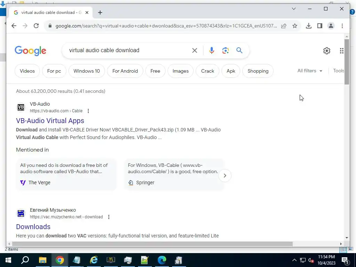Image resolution: width=356 pixels, height=267 pixels.
Task: Open the Springer mention card
Action: point(174,175)
